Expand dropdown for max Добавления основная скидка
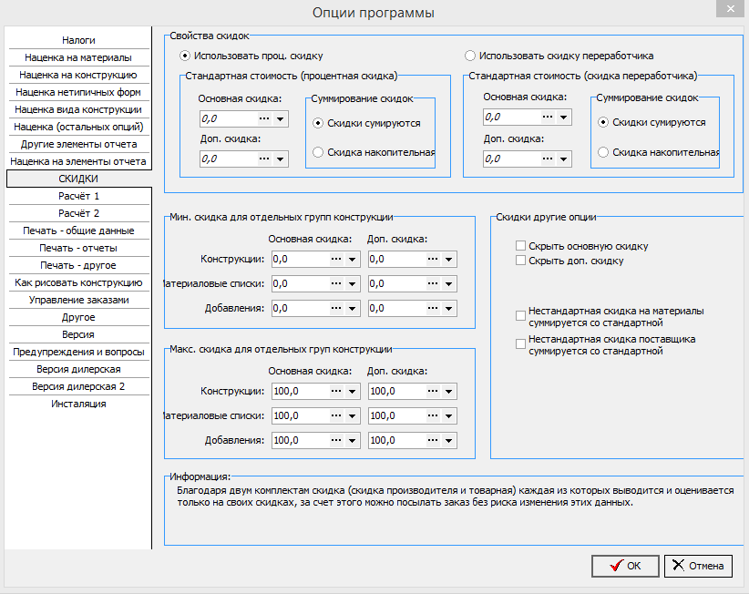The width and height of the screenshot is (749, 594). [x=352, y=440]
